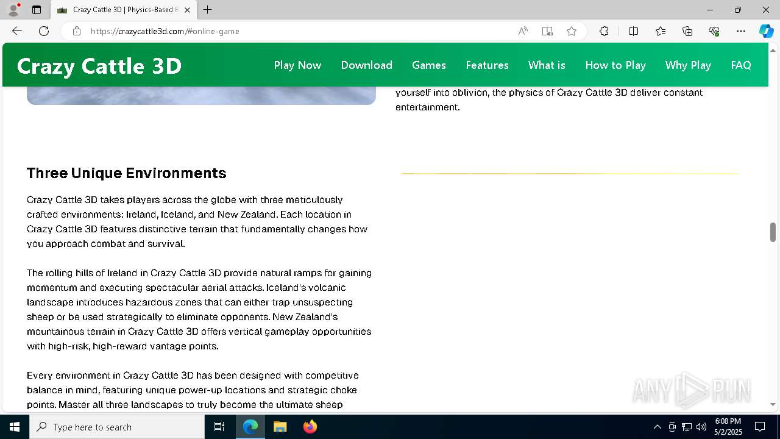Launch Firefox from the taskbar
780x439 pixels.
[310, 427]
